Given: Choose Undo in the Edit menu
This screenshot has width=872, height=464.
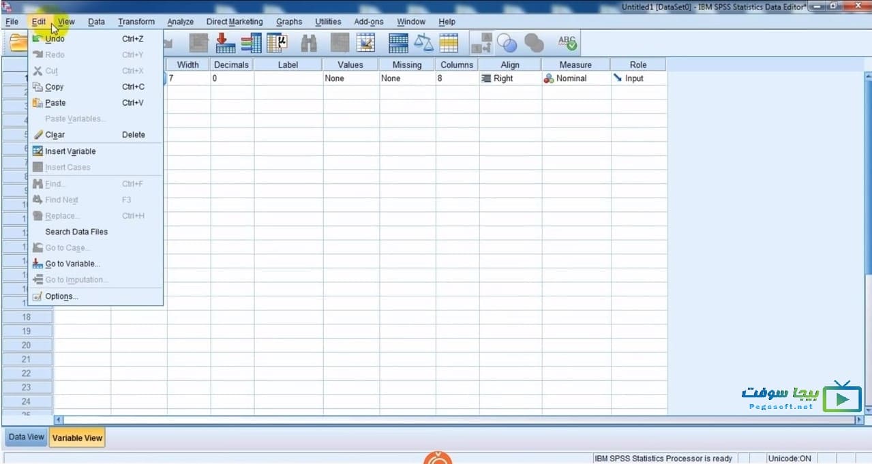Looking at the screenshot, I should click(95, 39).
